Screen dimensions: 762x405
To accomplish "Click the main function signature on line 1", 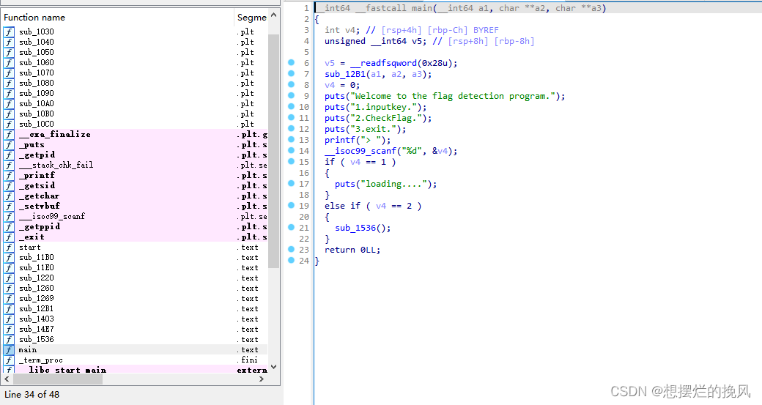I will [x=462, y=8].
